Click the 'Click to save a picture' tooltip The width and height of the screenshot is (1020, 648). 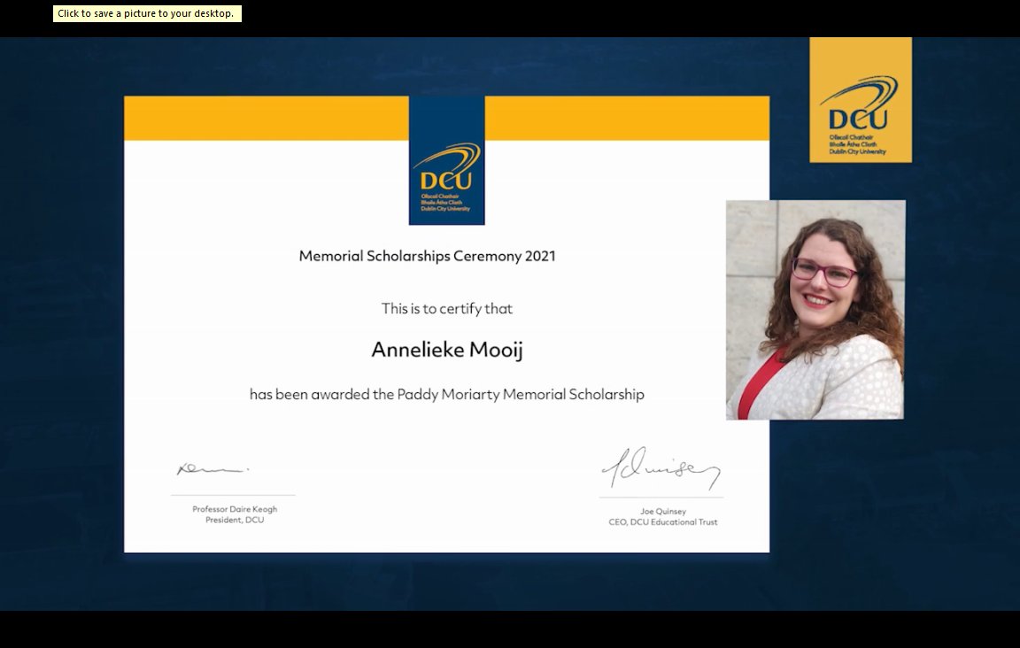click(x=147, y=13)
